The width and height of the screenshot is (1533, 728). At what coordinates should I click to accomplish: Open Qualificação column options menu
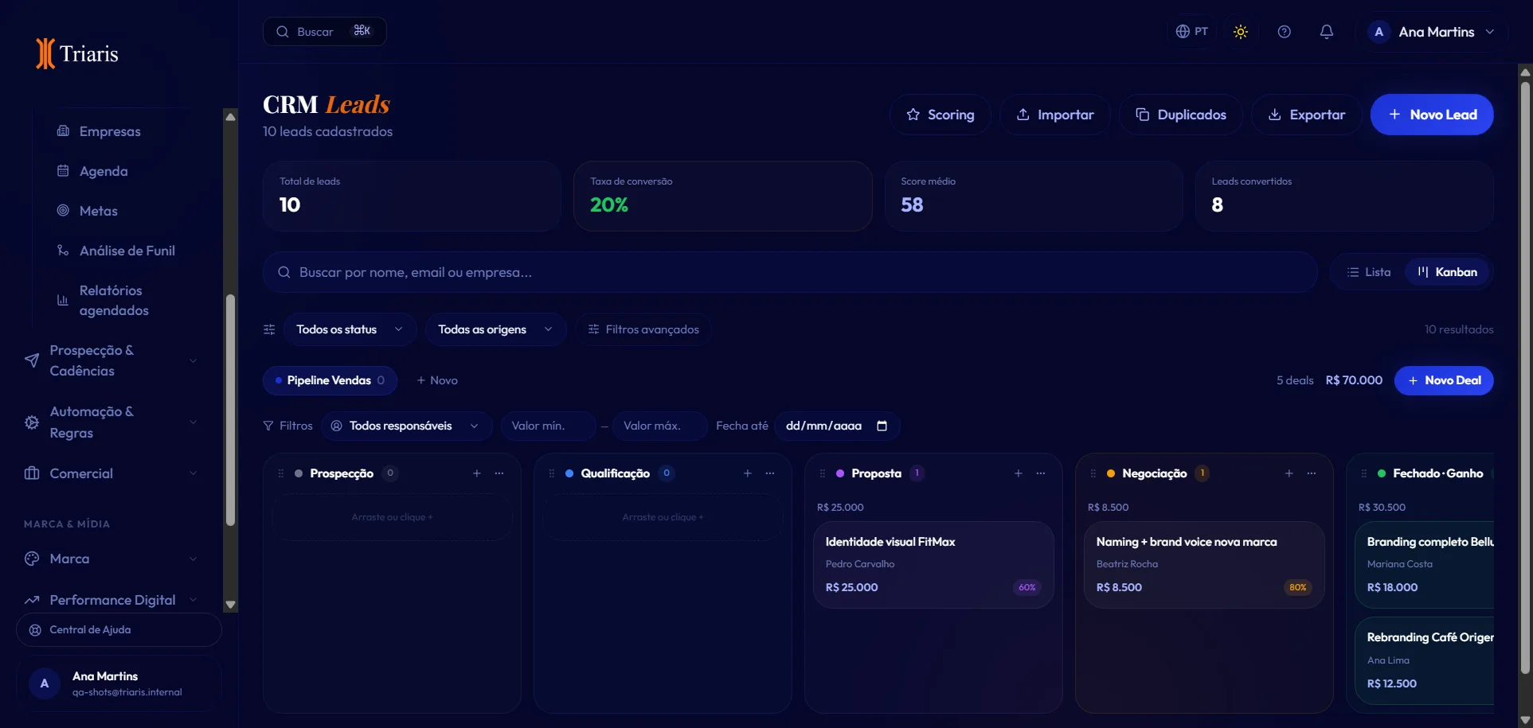(770, 473)
